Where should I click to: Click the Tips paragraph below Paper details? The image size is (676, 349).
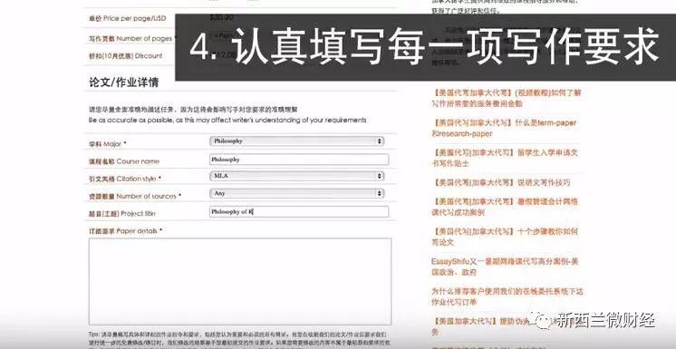[238, 340]
